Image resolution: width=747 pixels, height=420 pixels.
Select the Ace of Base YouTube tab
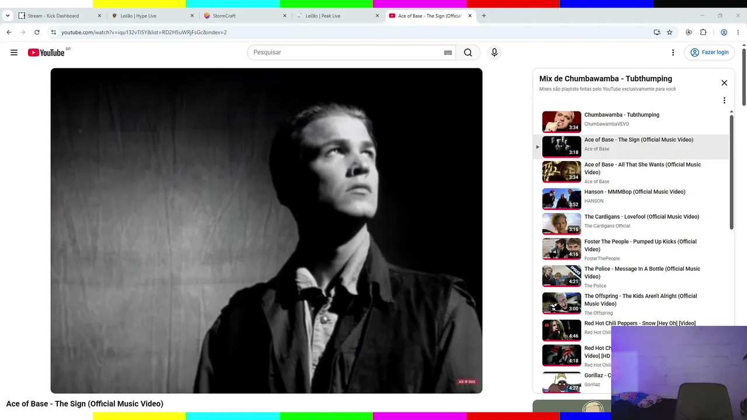click(x=430, y=16)
